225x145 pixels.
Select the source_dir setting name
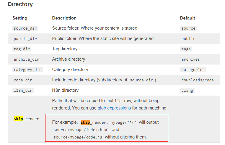[x=25, y=28]
